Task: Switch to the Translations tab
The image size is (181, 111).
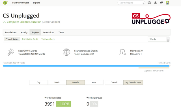Action: point(11,32)
